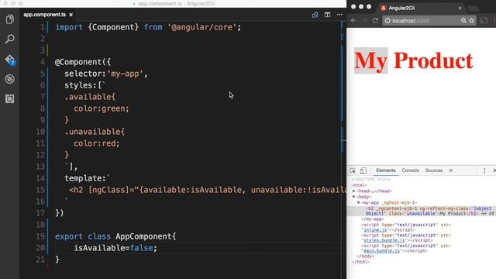Switch to the Sources tab in DevTools
The width and height of the screenshot is (496, 279).
point(434,170)
